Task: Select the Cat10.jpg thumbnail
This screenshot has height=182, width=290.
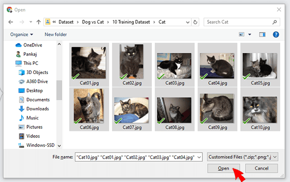Action: (x=260, y=109)
